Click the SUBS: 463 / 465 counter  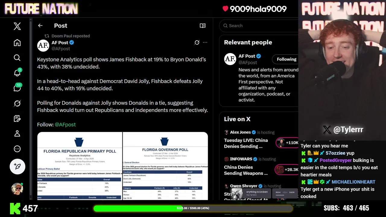(346, 208)
